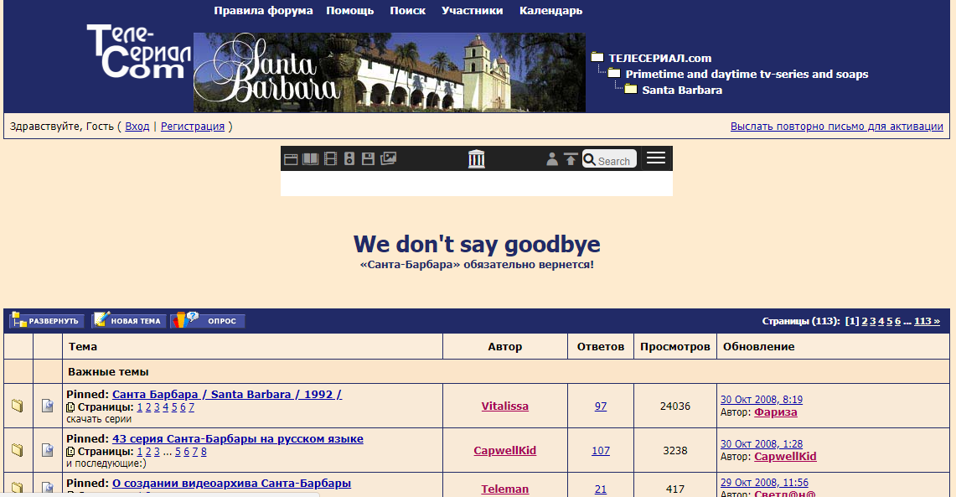Open last poster Фариза profile
Screen dimensions: 956x497
point(776,412)
